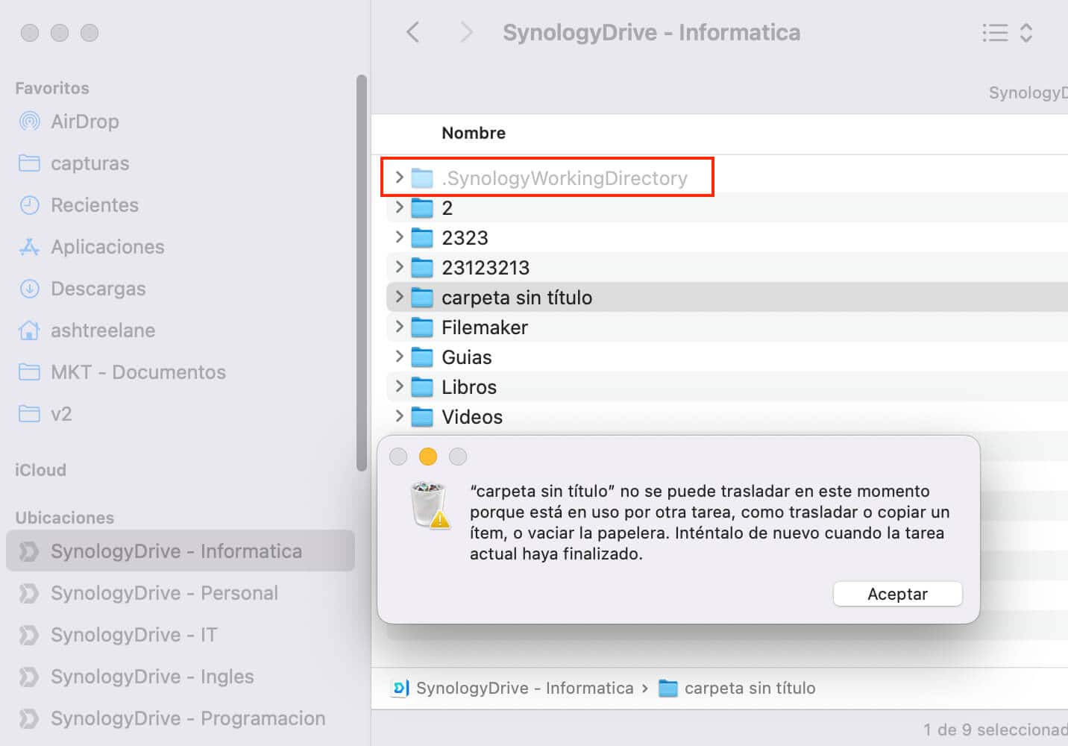Open the Recientes clock icon
The height and width of the screenshot is (746, 1068).
(29, 205)
